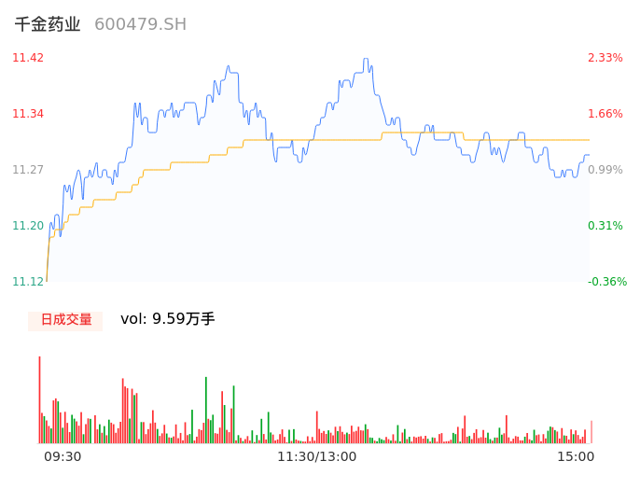Click the -0.36% bottom percent label
The image size is (640, 489).
coord(607,282)
